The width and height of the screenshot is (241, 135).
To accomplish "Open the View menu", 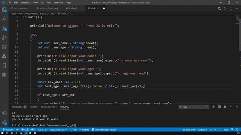I will (35, 3).
